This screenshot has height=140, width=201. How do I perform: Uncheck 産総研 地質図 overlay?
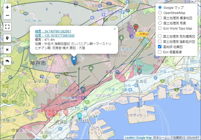pyautogui.click(x=160, y=47)
